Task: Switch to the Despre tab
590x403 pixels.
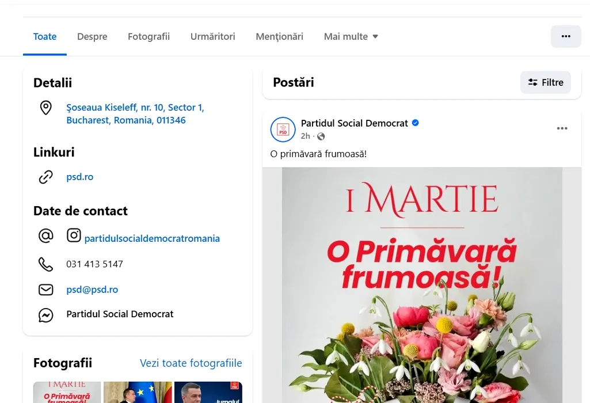Action: pos(92,37)
